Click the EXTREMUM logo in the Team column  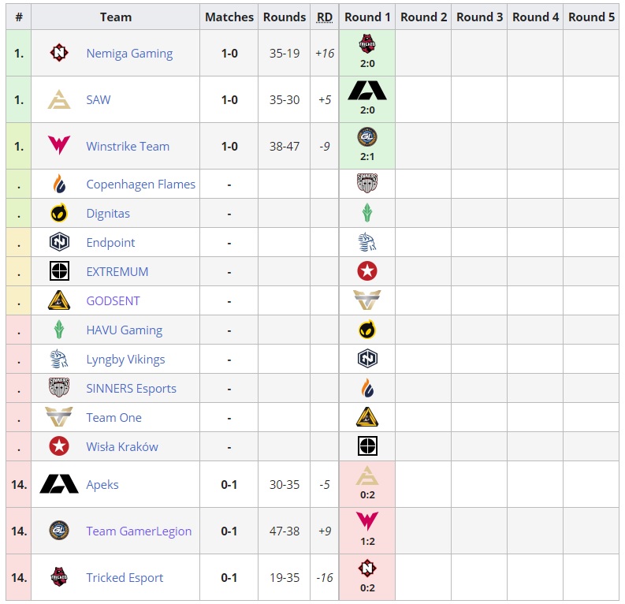pos(59,272)
